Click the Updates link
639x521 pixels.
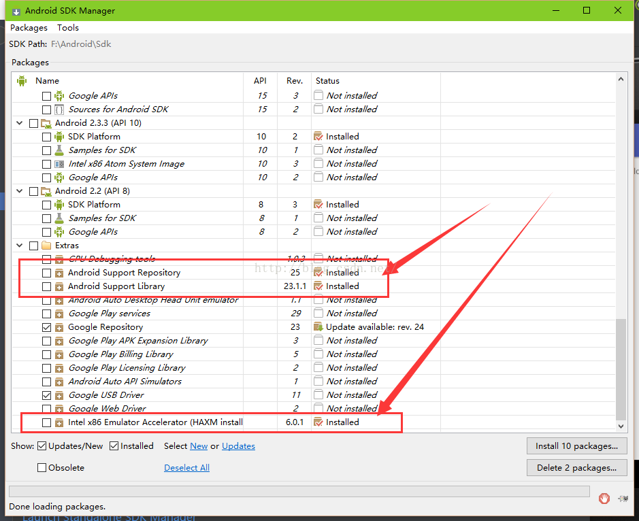coord(238,446)
